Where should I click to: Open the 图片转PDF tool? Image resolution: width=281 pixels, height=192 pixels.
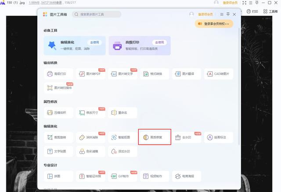pos(90,74)
